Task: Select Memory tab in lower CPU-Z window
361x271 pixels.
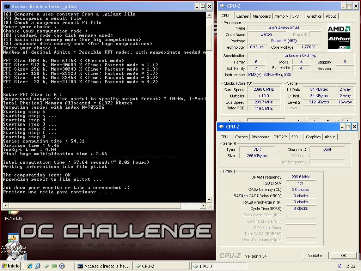Action: point(280,136)
